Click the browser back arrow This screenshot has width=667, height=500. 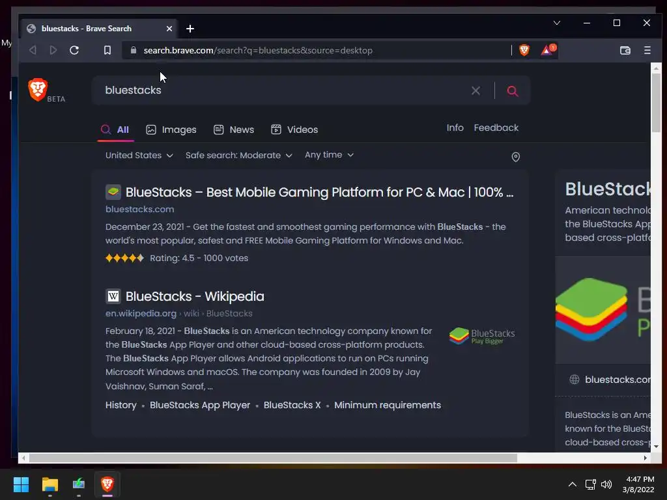33,50
